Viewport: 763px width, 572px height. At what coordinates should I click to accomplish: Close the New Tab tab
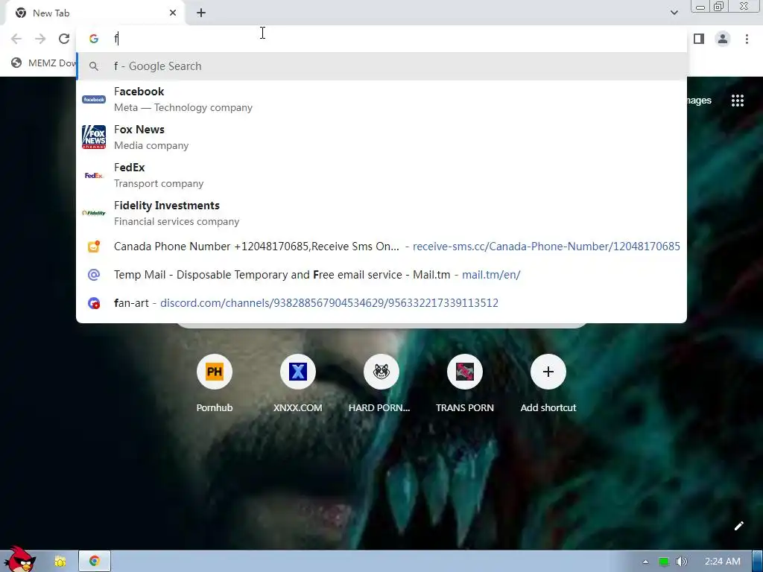tap(173, 13)
